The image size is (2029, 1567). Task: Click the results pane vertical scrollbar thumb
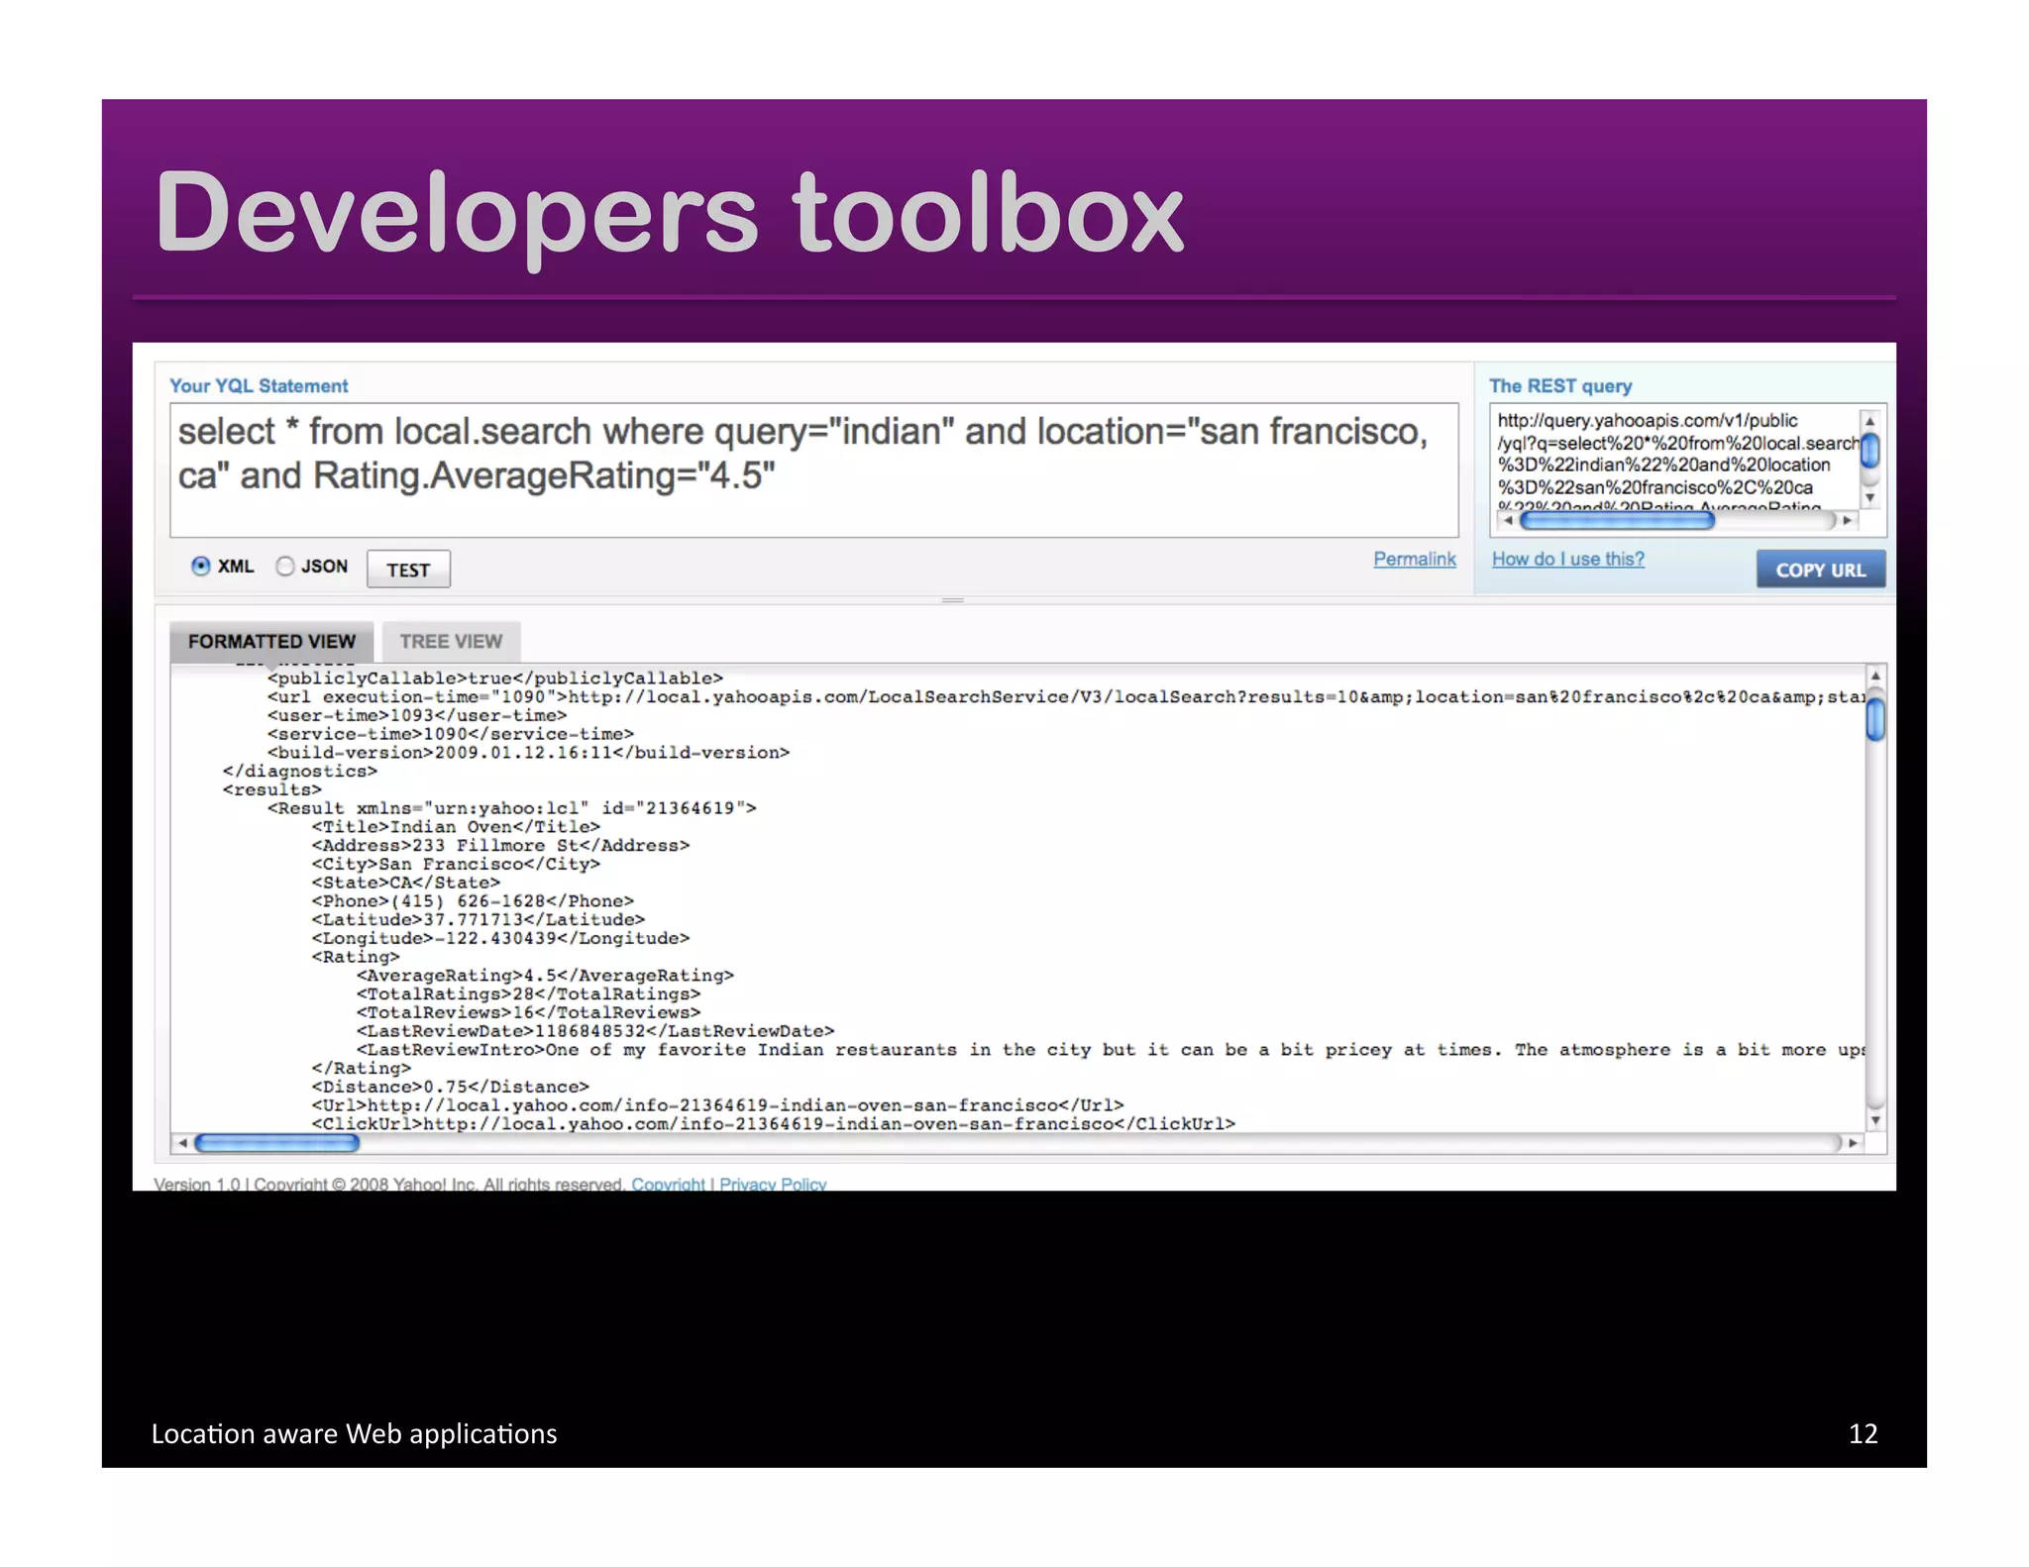coord(1875,719)
